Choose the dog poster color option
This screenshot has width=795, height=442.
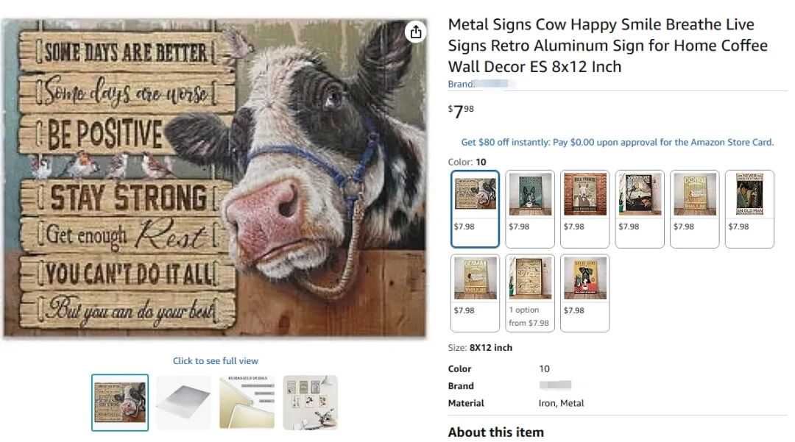[x=584, y=293]
